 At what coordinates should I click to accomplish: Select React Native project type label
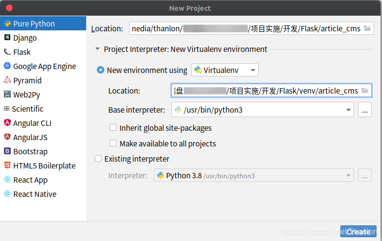tap(35, 194)
